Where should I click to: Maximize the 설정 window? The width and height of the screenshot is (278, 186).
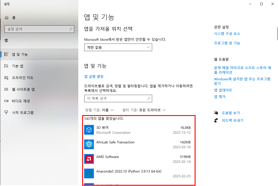tap(261, 4)
